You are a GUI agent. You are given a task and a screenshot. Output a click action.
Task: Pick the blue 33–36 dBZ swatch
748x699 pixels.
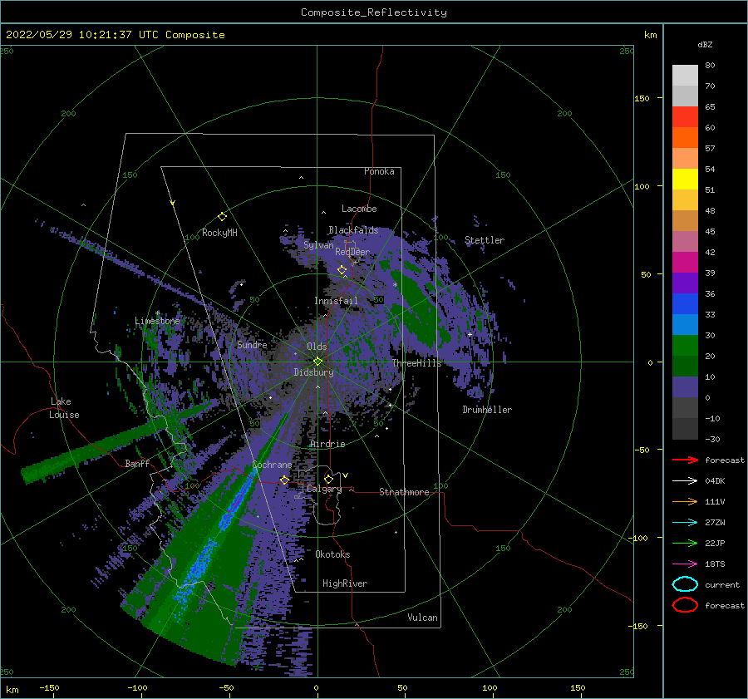pyautogui.click(x=685, y=304)
